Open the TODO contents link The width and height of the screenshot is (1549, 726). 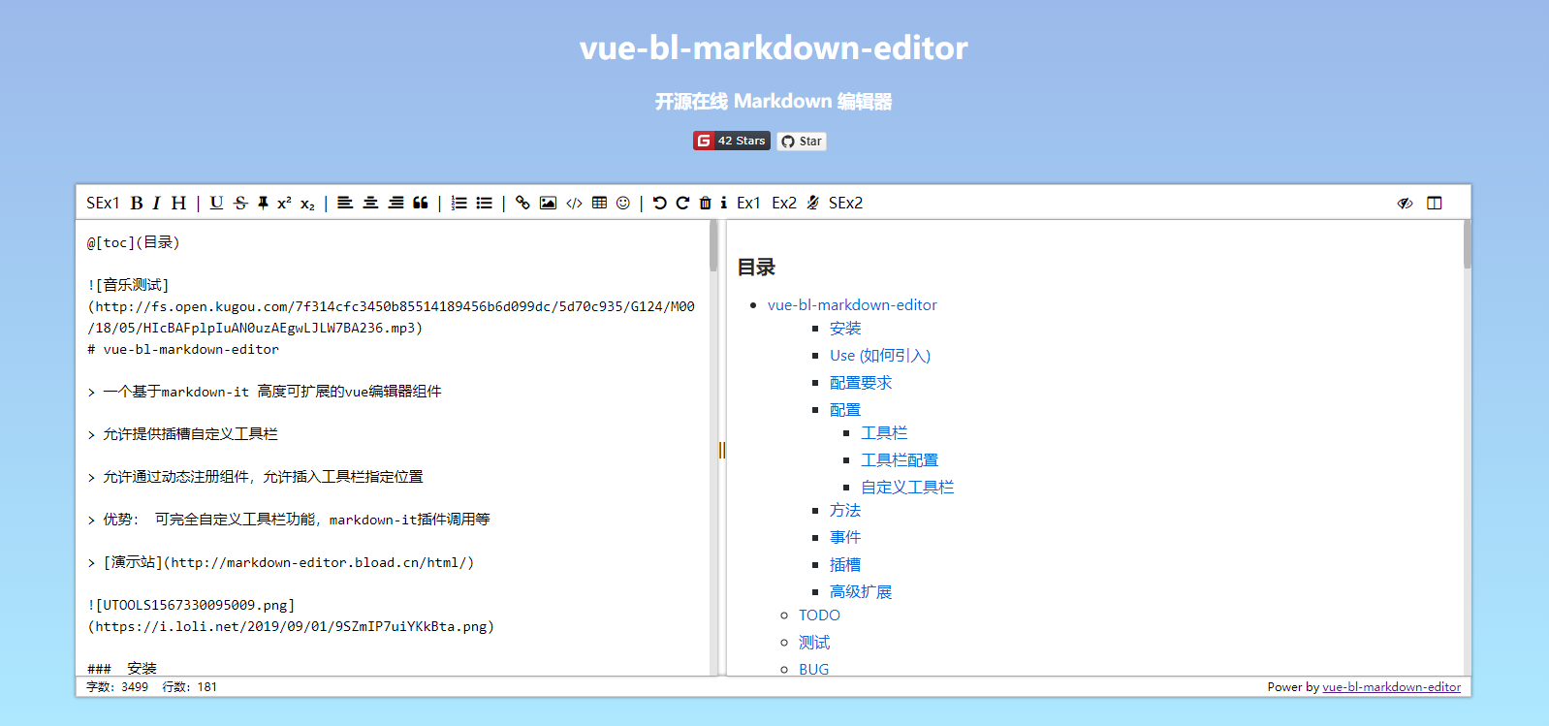(x=819, y=616)
